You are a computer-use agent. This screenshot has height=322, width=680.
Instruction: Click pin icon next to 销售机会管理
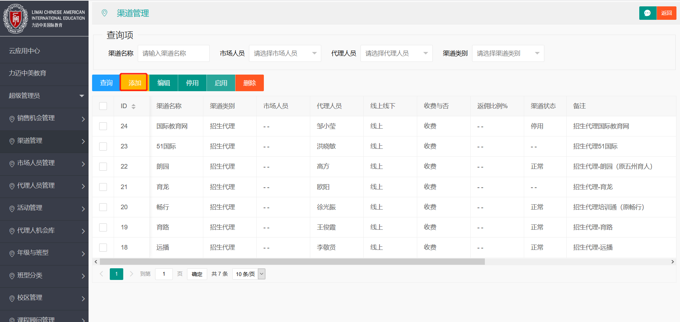click(12, 119)
